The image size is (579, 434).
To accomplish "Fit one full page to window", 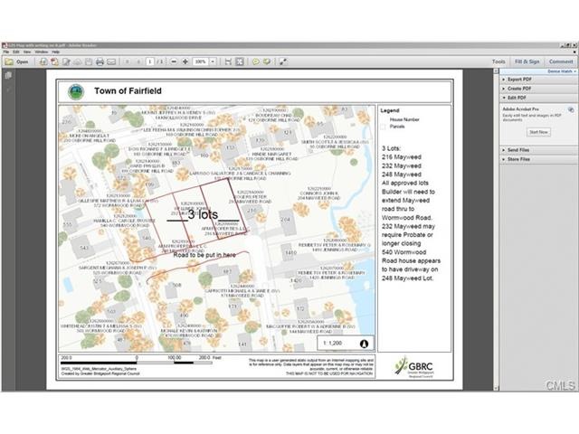I will tap(240, 61).
